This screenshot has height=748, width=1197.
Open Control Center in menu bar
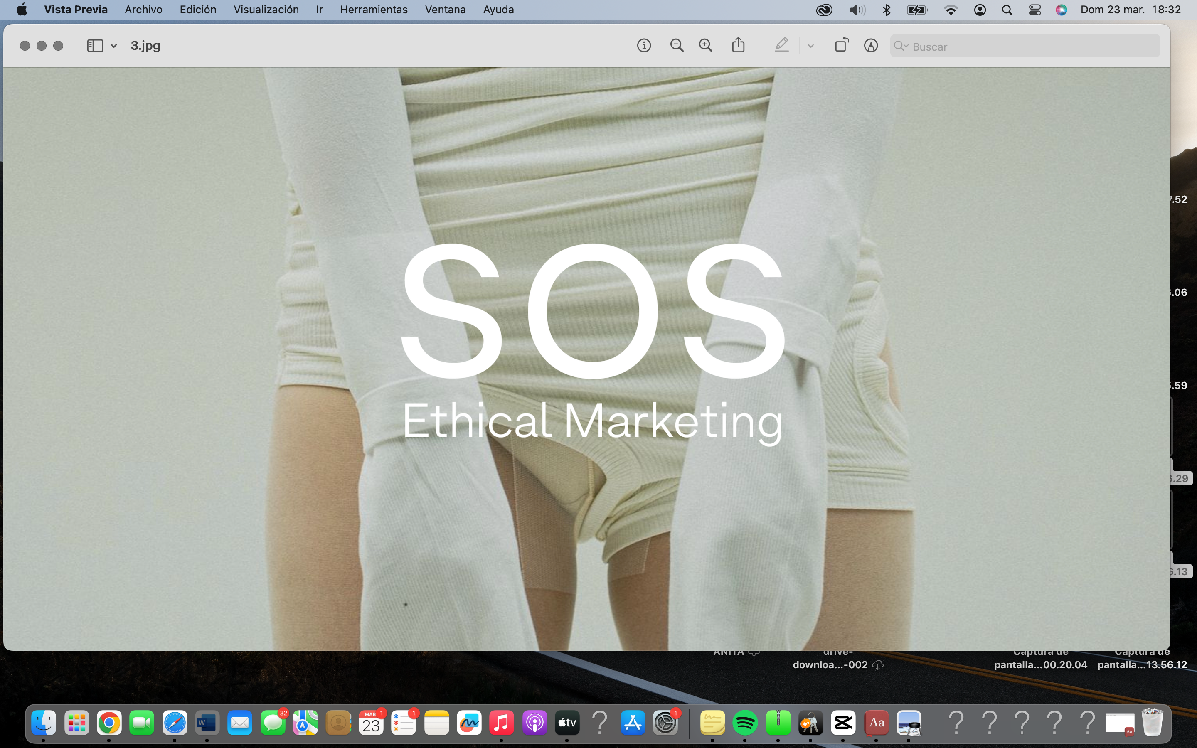[1034, 10]
